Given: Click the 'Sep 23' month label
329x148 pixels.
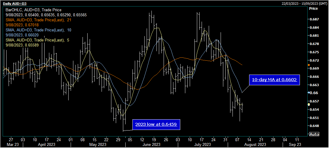Looking at the screenshot, I should click(x=295, y=144).
